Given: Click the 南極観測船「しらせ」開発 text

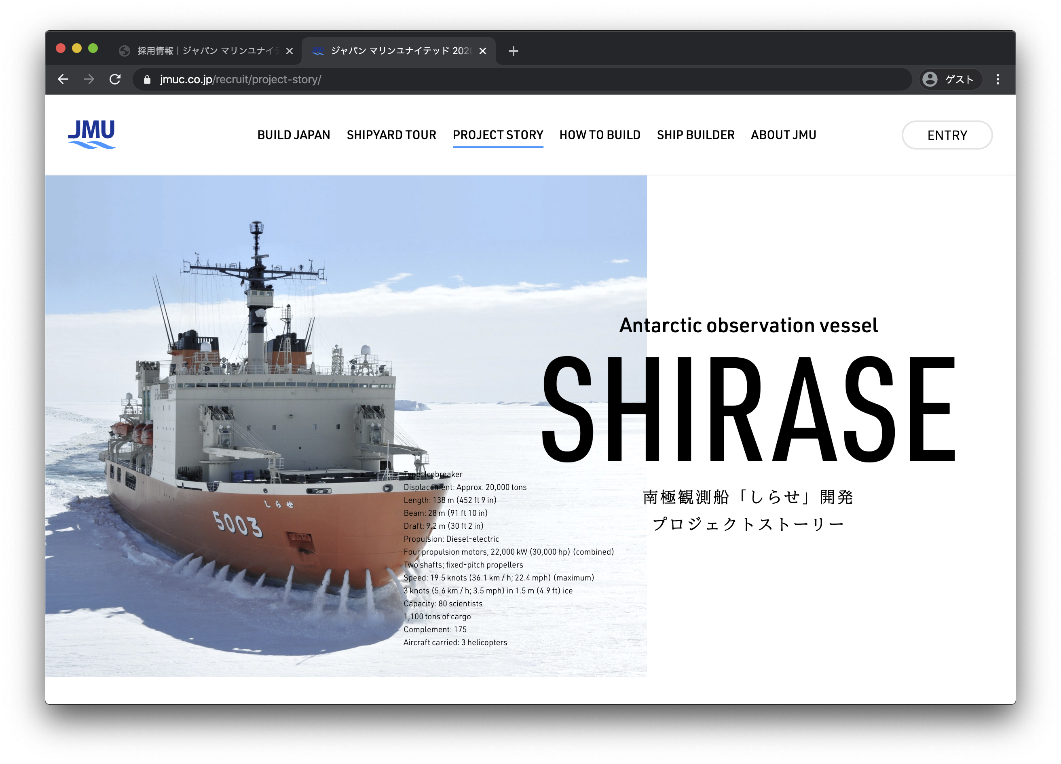Looking at the screenshot, I should click(748, 497).
